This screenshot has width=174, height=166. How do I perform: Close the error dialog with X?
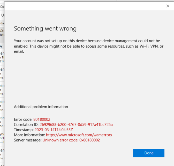click(168, 6)
